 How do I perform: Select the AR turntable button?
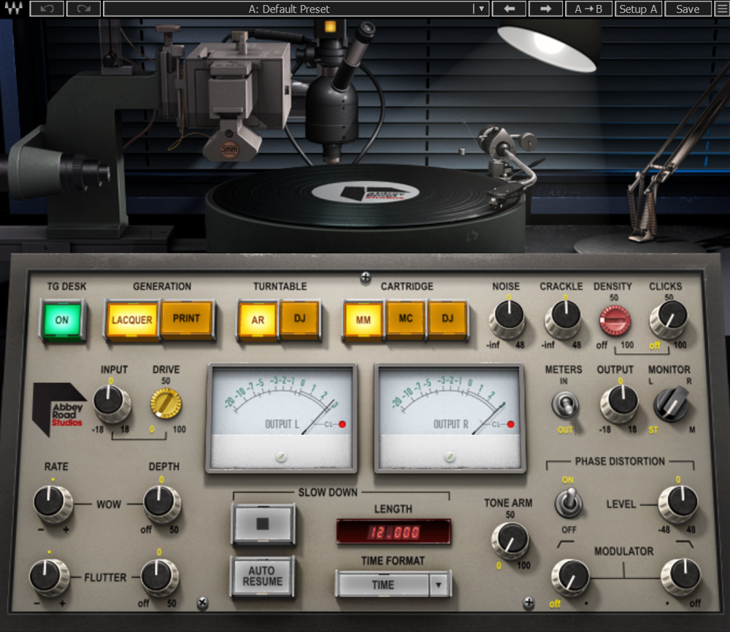coord(258,320)
